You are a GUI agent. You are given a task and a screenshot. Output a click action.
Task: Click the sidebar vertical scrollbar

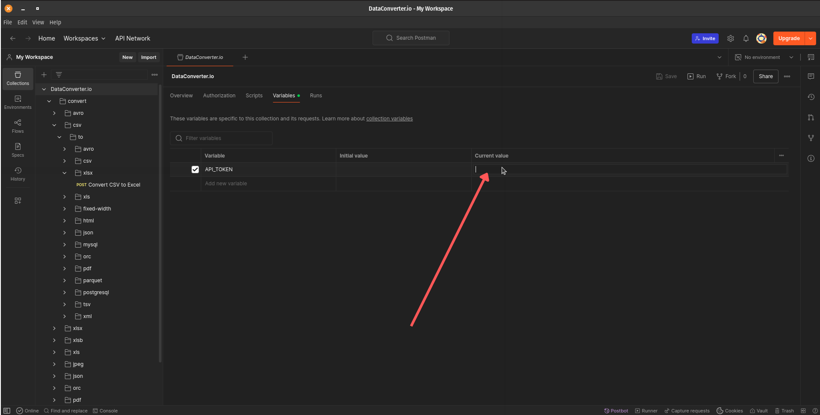coord(160,223)
